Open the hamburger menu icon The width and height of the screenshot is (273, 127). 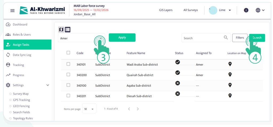point(12,10)
